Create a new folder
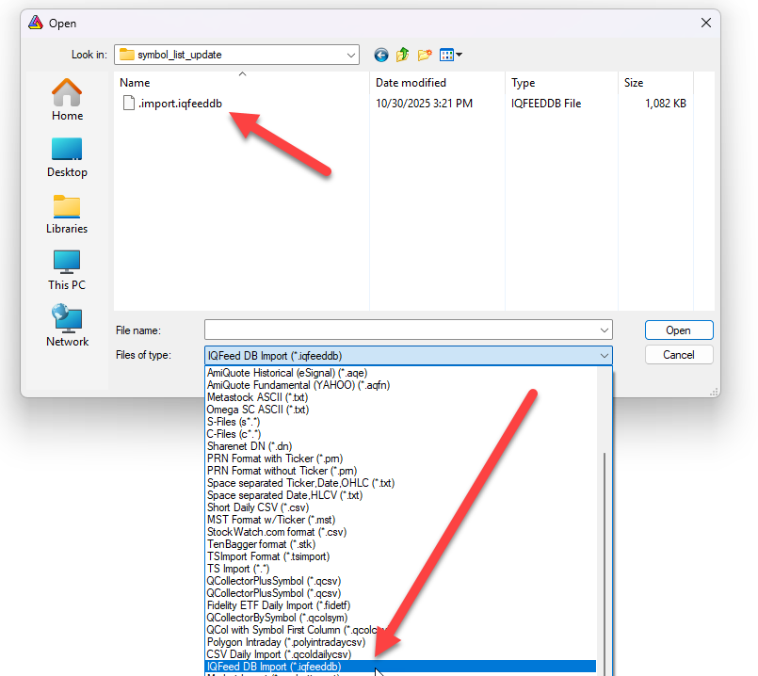The image size is (758, 676). tap(424, 55)
